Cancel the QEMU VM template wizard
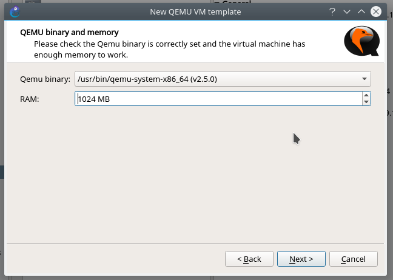This screenshot has height=280, width=393. coord(353,259)
